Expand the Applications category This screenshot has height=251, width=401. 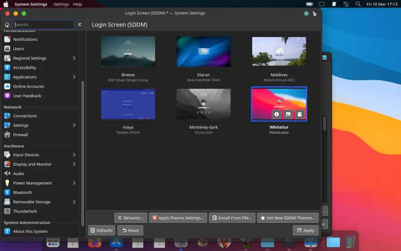(x=74, y=77)
